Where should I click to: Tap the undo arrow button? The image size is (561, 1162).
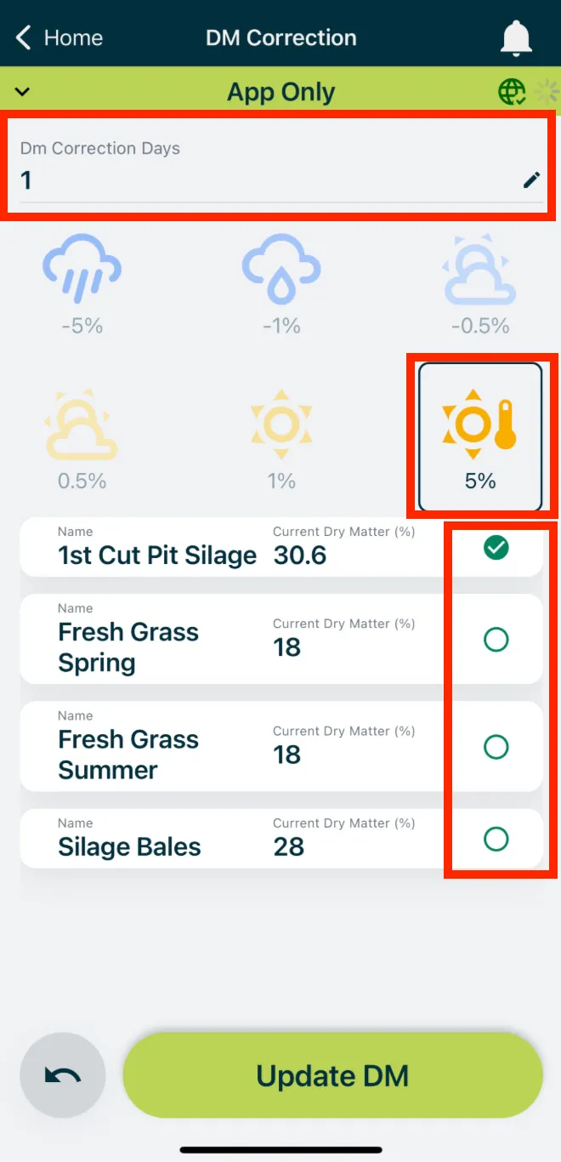coord(62,1074)
